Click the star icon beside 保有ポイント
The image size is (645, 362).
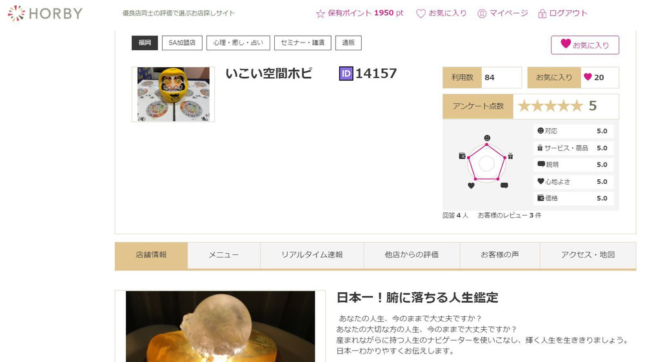click(x=321, y=14)
